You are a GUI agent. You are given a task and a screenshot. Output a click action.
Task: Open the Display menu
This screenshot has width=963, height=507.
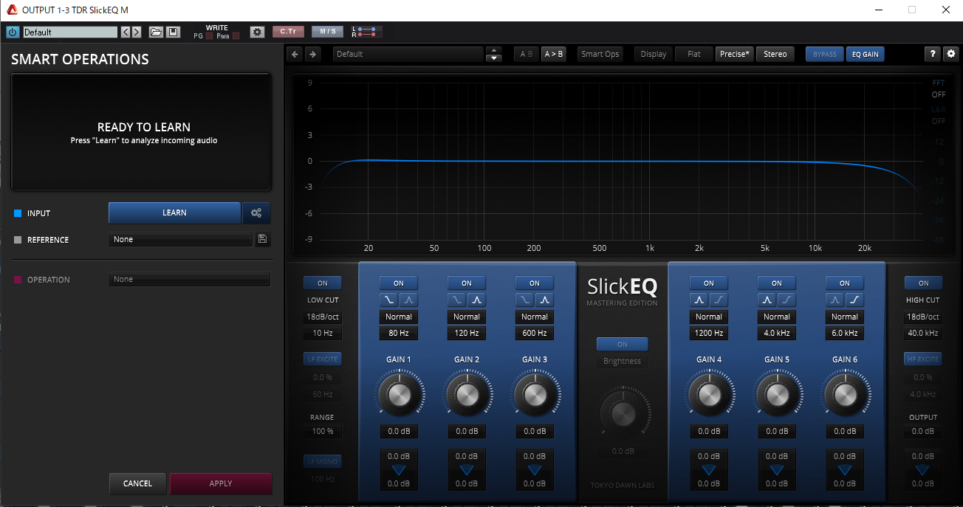(654, 54)
